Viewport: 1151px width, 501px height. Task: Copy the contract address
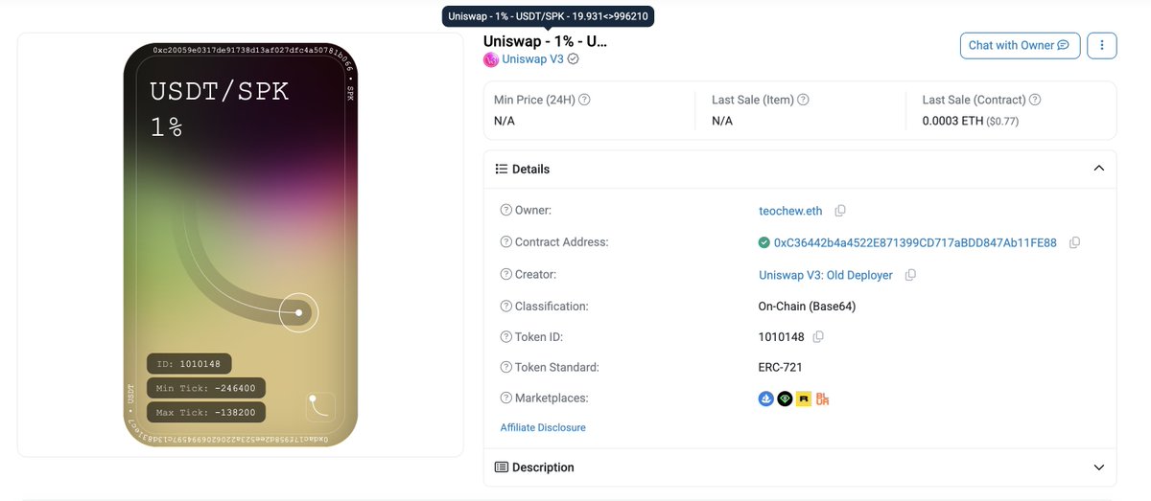(x=1074, y=243)
